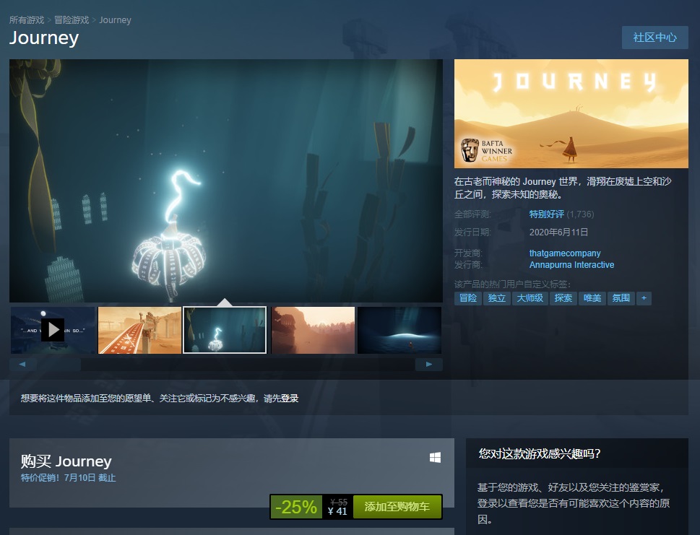Screen dimensions: 700x535
Task: Select the dark underwater screenshot thumbnail
Action: point(399,330)
